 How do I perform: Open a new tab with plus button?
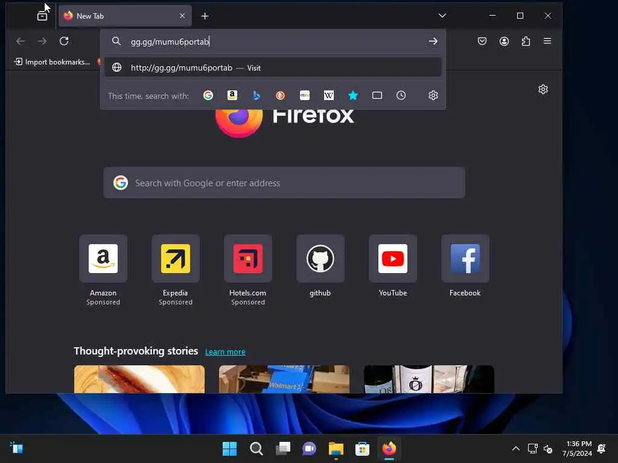tap(205, 16)
